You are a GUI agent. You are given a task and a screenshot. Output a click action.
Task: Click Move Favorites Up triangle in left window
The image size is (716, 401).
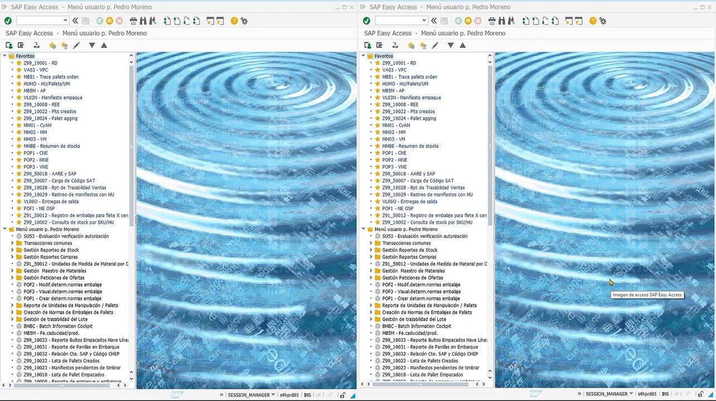click(104, 45)
